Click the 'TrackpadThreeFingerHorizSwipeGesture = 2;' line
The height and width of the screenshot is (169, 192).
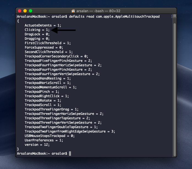(x=64, y=114)
